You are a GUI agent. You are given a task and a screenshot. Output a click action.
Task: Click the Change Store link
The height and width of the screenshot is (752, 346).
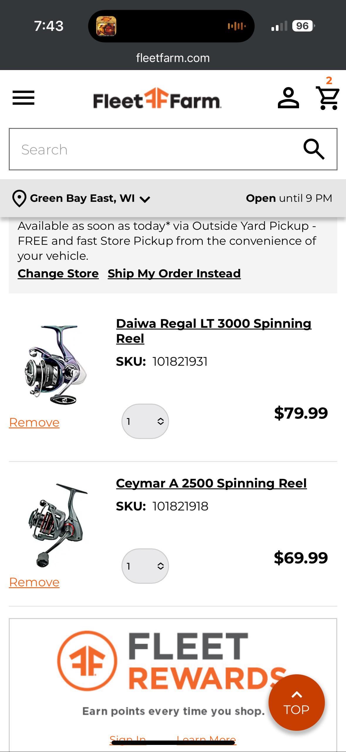[x=58, y=274]
